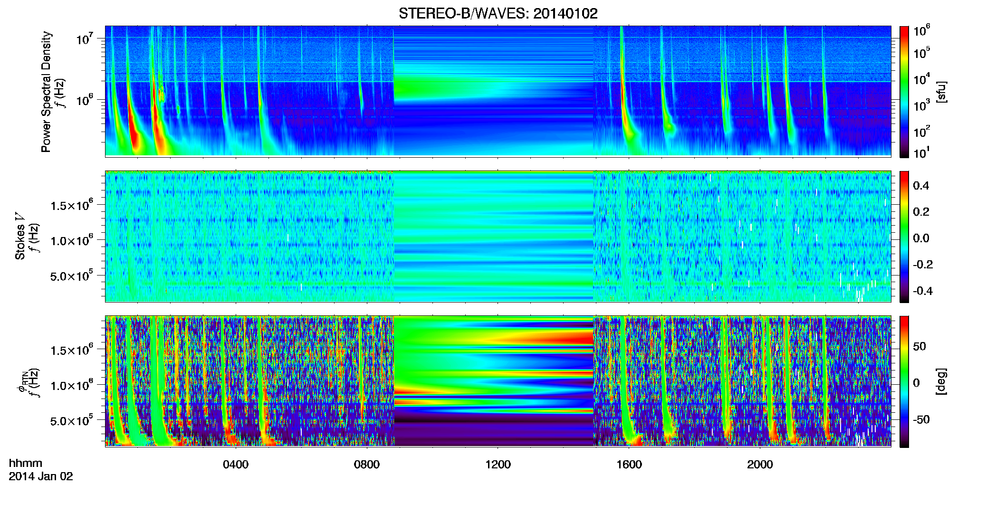Click 1.5×10^6 tick on Stokes V panel
996x513 pixels.
point(72,205)
